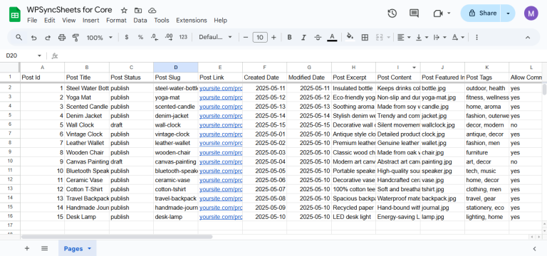Toggle italic formatting
Viewport: 547px width, 256px height.
(x=303, y=37)
